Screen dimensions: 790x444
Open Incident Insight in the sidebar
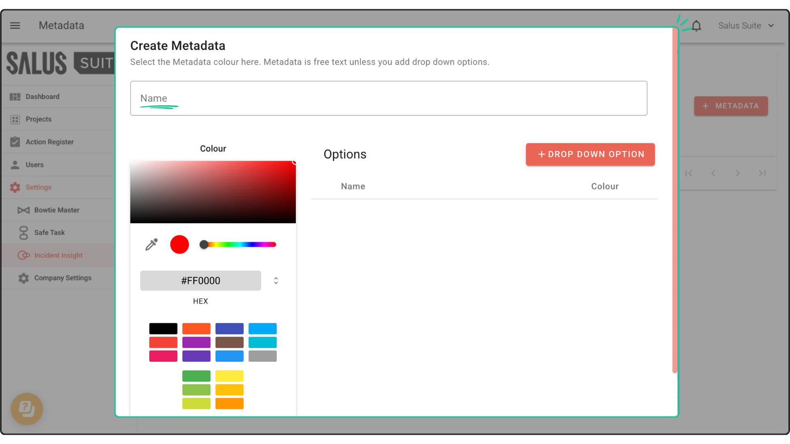pyautogui.click(x=58, y=255)
